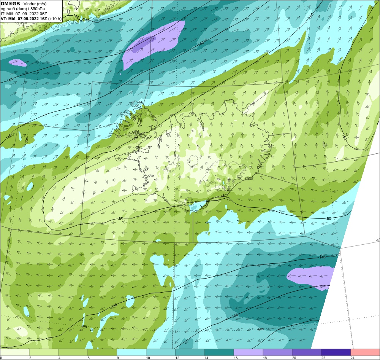This screenshot has width=380, height=360.
Task: Select the 'IT: Mið. 07. 09. 2022 06Z' line
Action: [24, 14]
